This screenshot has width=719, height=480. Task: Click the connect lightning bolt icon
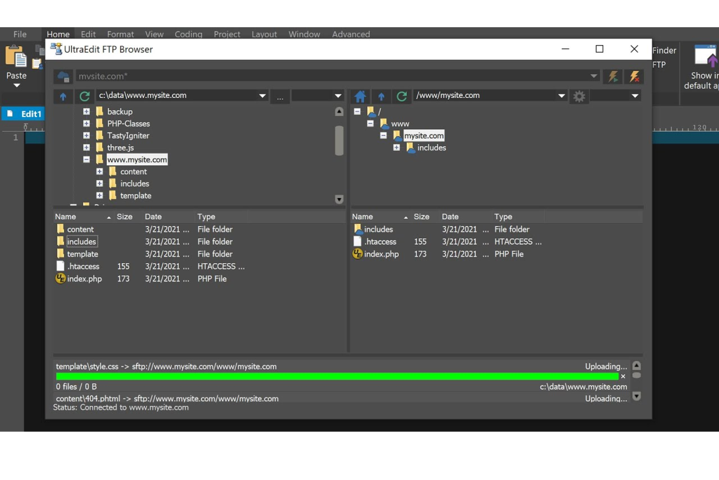coord(613,76)
